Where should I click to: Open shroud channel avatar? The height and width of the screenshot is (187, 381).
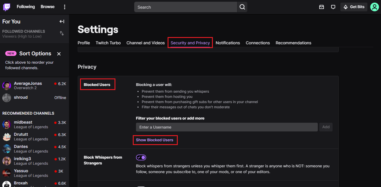click(x=7, y=98)
